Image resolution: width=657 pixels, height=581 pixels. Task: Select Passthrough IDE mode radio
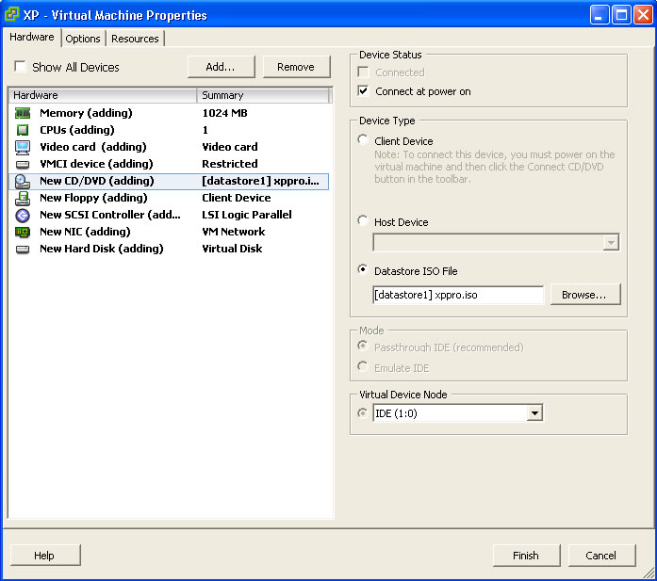[x=363, y=347]
